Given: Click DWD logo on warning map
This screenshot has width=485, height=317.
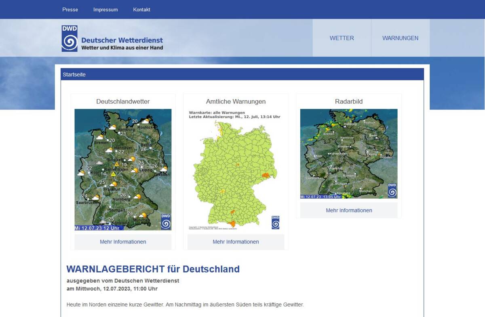Looking at the screenshot, I should (275, 223).
